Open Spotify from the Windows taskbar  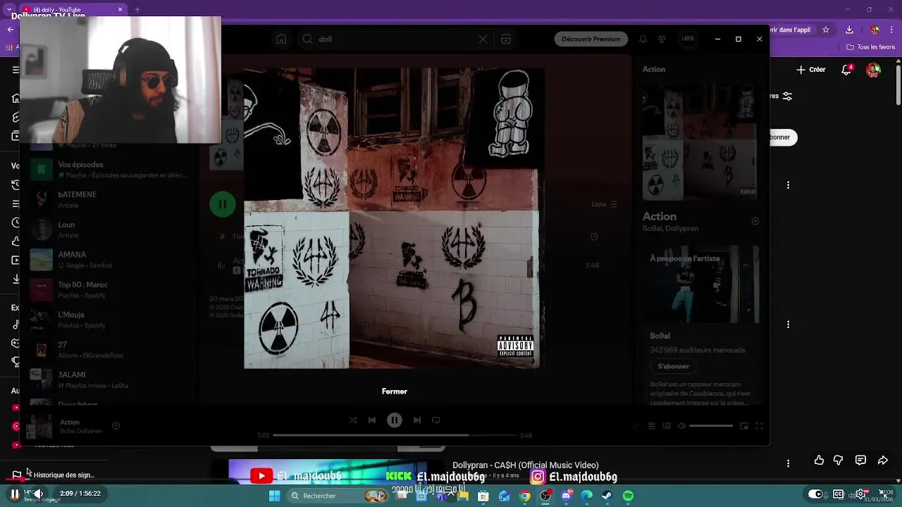pyautogui.click(x=628, y=496)
